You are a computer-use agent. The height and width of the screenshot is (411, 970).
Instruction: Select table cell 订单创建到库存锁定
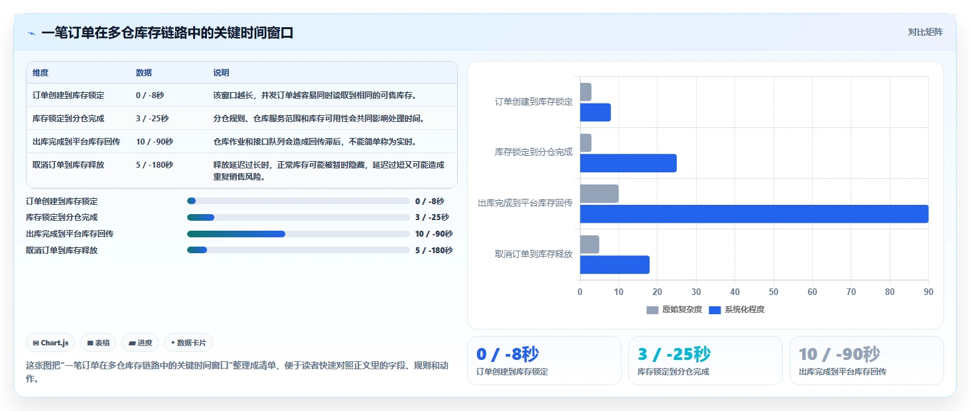(68, 95)
